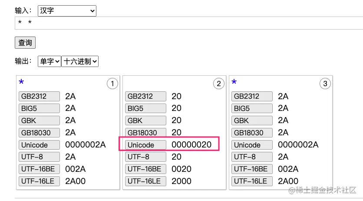Image resolution: width=363 pixels, height=201 pixels.
Task: Open the 单字 output mode dropdown
Action: pos(49,61)
